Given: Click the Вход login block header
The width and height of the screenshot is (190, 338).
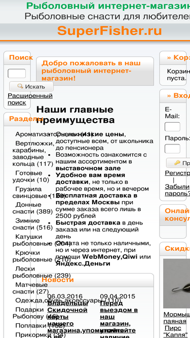Looking at the screenshot, I should coord(178,95).
